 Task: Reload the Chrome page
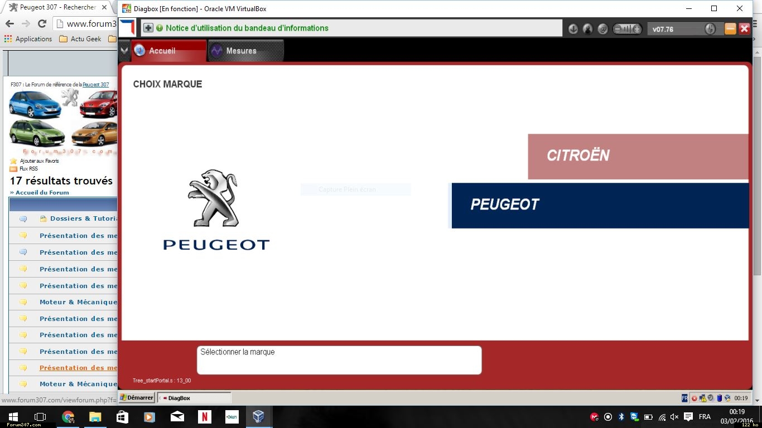point(42,23)
